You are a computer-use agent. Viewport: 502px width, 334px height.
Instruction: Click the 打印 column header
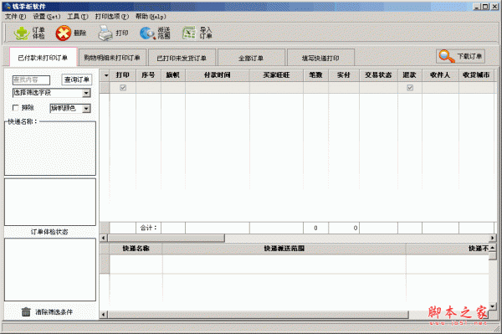click(123, 75)
